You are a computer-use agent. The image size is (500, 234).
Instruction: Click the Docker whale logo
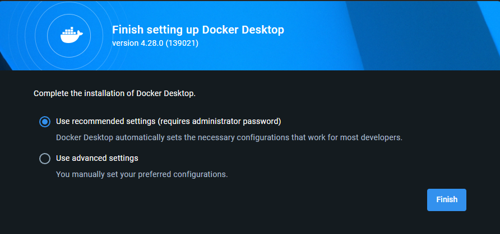pos(72,35)
